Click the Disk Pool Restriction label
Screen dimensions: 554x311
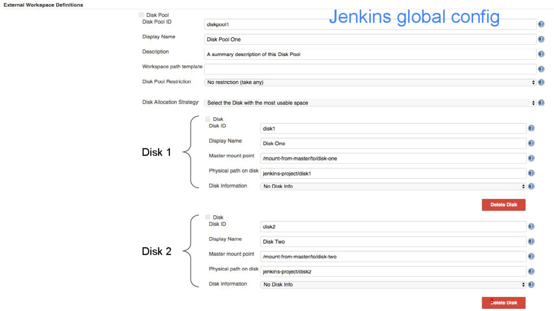pyautogui.click(x=167, y=82)
